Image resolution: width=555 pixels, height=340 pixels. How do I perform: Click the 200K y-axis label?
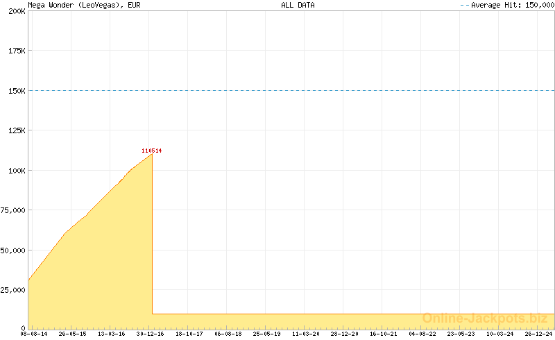pyautogui.click(x=16, y=12)
